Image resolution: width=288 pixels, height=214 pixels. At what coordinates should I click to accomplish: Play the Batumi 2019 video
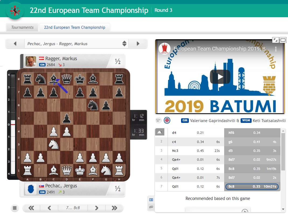pos(220,77)
